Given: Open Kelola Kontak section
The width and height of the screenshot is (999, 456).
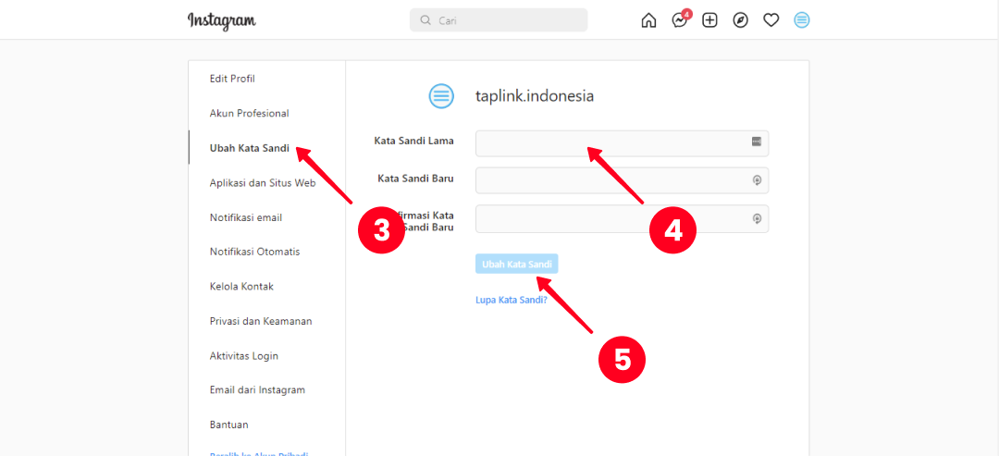Looking at the screenshot, I should pos(241,287).
